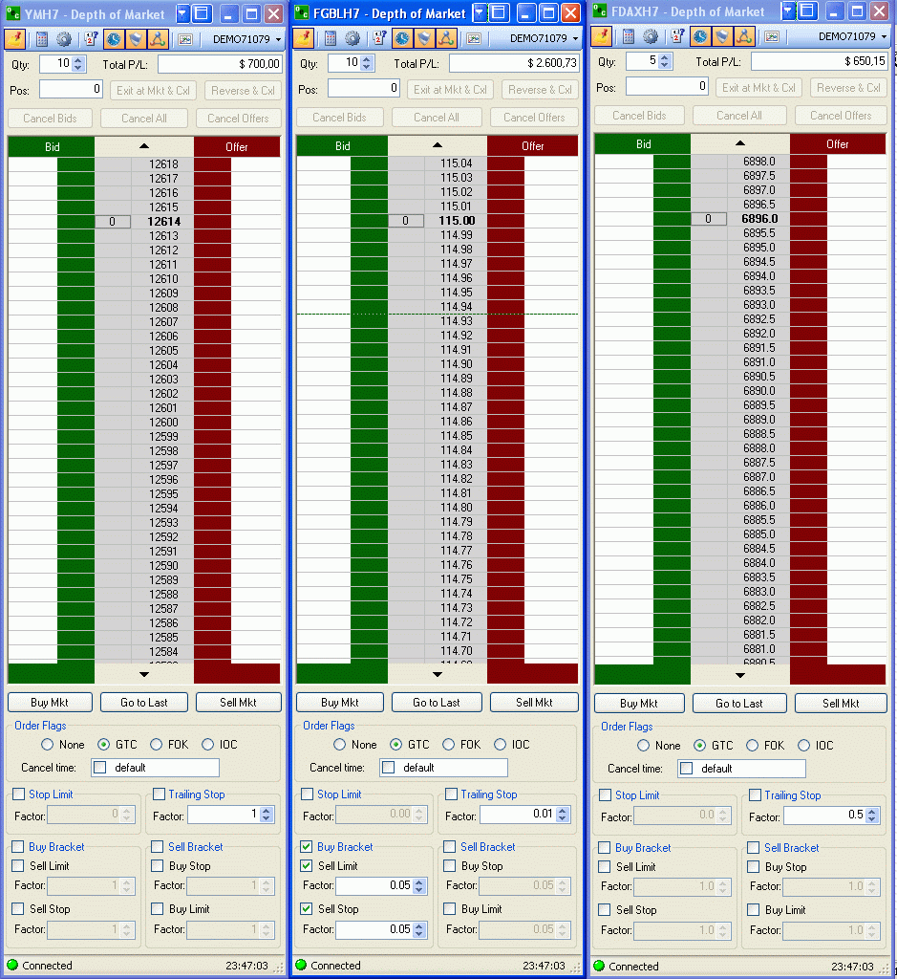Open chart icon in FGBLH7 window toolbar

click(x=474, y=38)
